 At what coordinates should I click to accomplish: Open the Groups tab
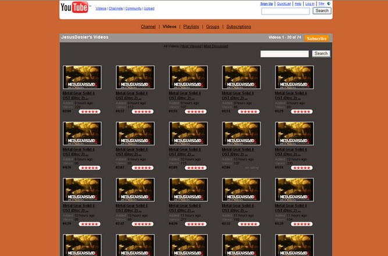click(212, 27)
